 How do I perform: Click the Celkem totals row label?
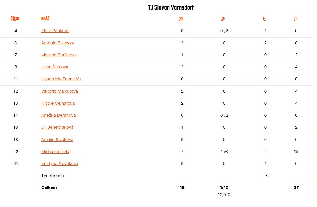(49, 187)
